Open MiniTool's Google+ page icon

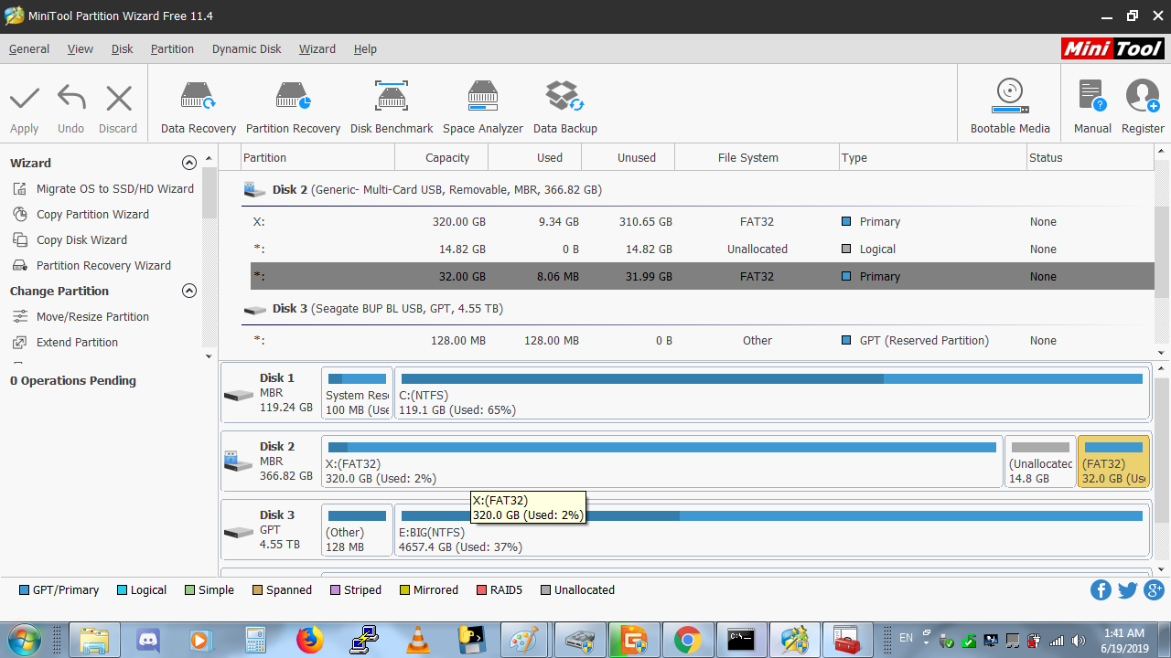point(1154,590)
